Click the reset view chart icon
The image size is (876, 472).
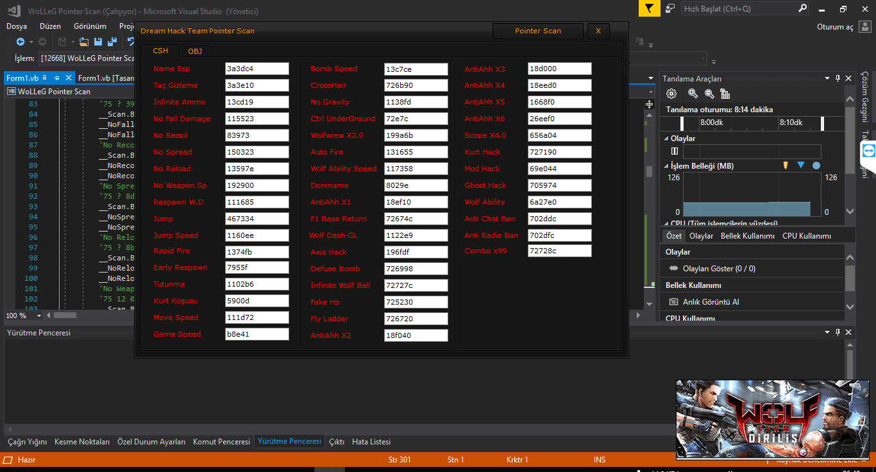click(725, 94)
